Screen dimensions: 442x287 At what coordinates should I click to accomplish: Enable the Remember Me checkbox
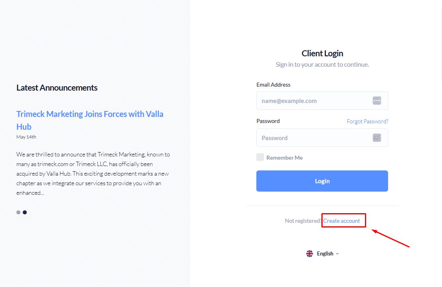pyautogui.click(x=260, y=157)
